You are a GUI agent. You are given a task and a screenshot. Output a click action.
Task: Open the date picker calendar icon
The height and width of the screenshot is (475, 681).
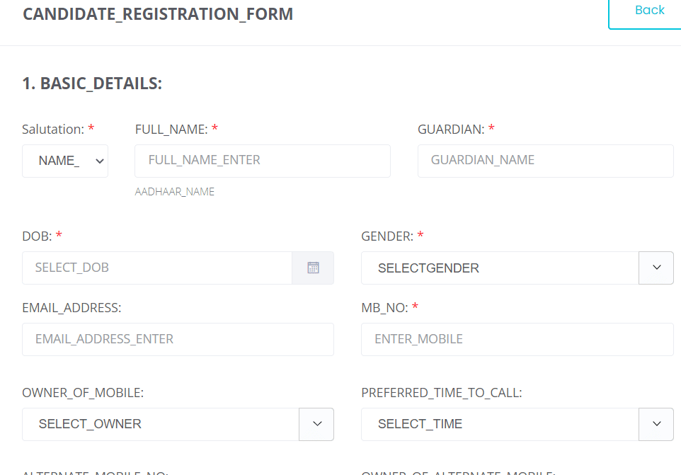click(312, 268)
